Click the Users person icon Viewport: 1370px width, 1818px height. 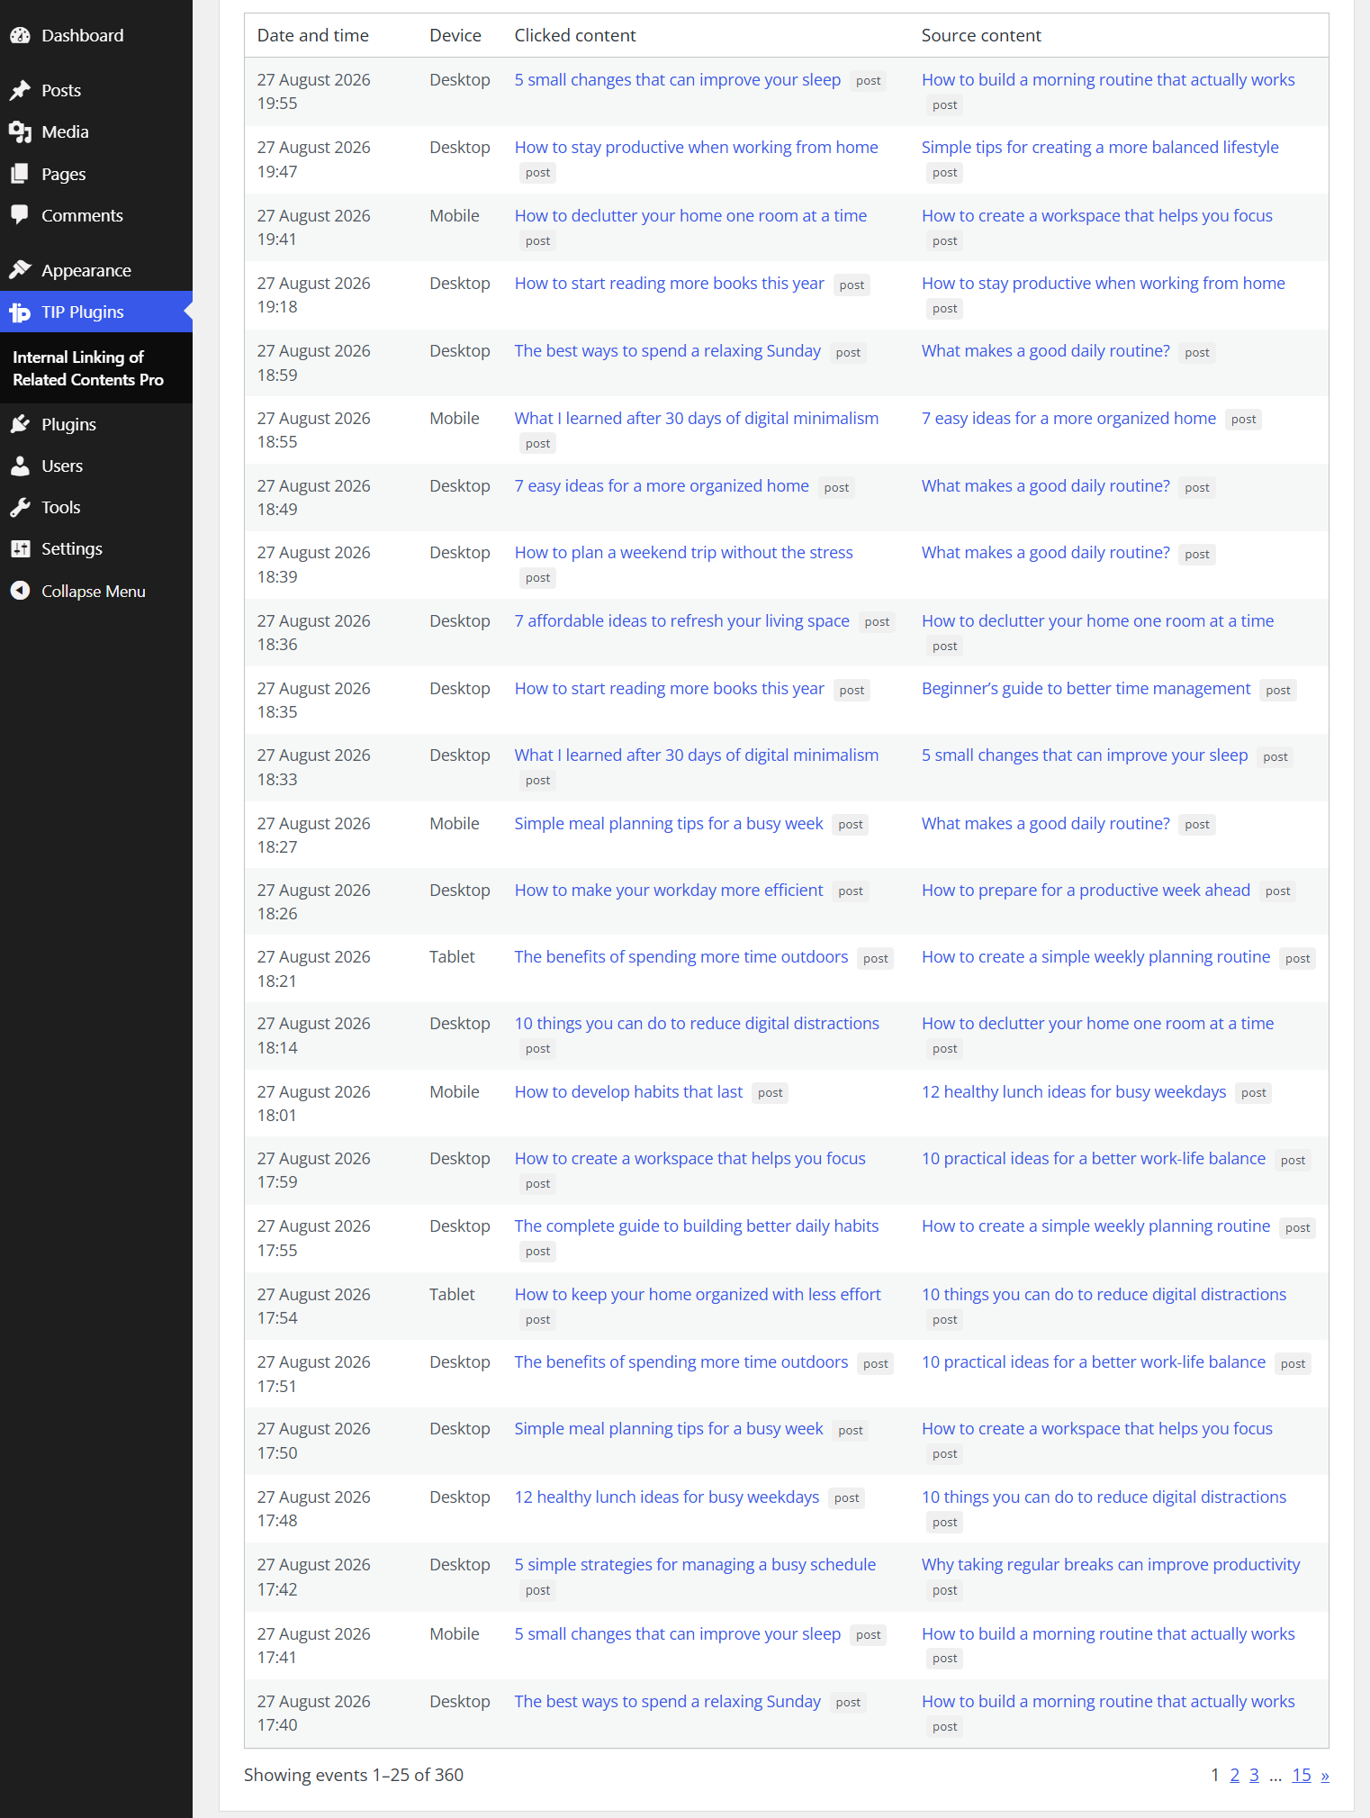point(20,466)
